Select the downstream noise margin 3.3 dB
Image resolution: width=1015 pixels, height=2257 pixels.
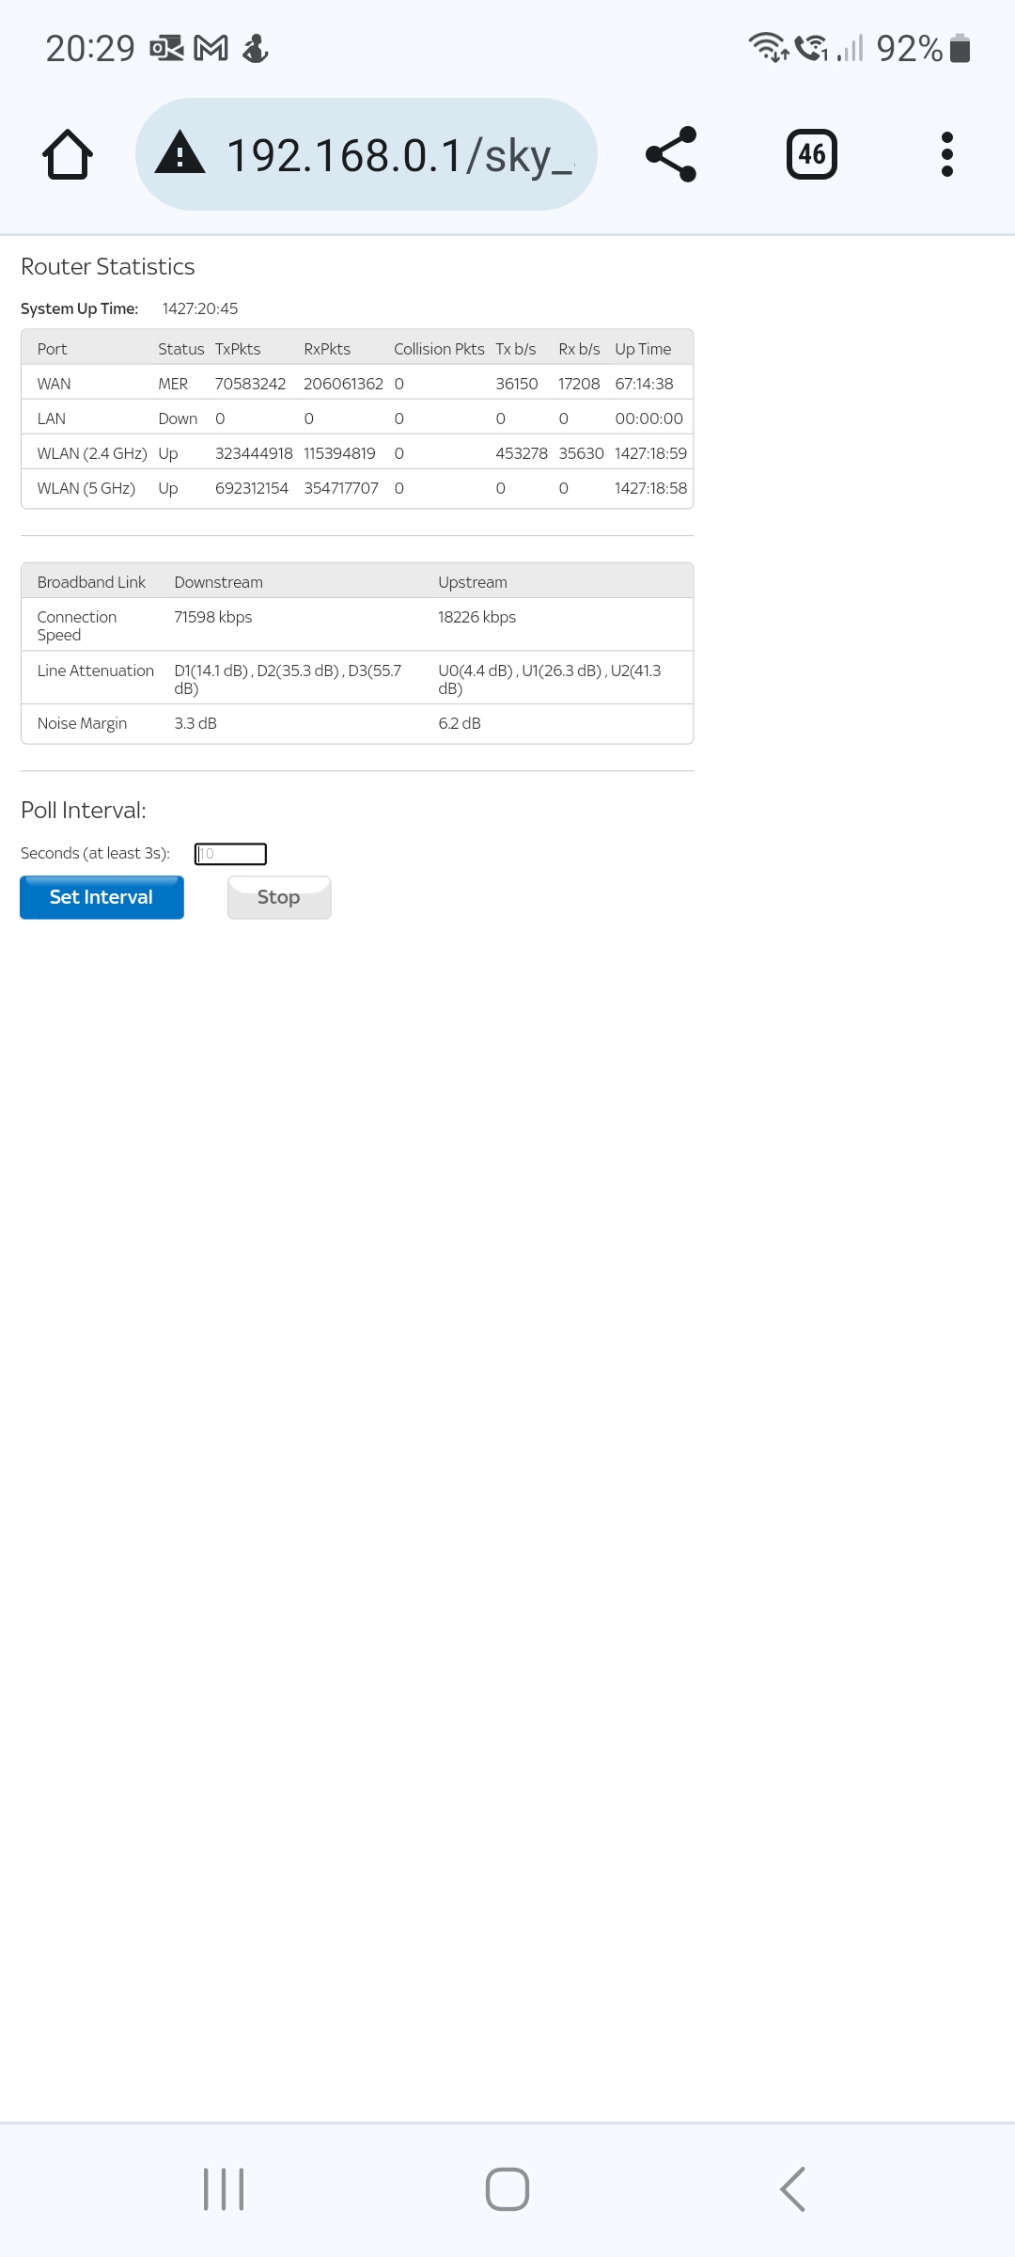point(195,723)
